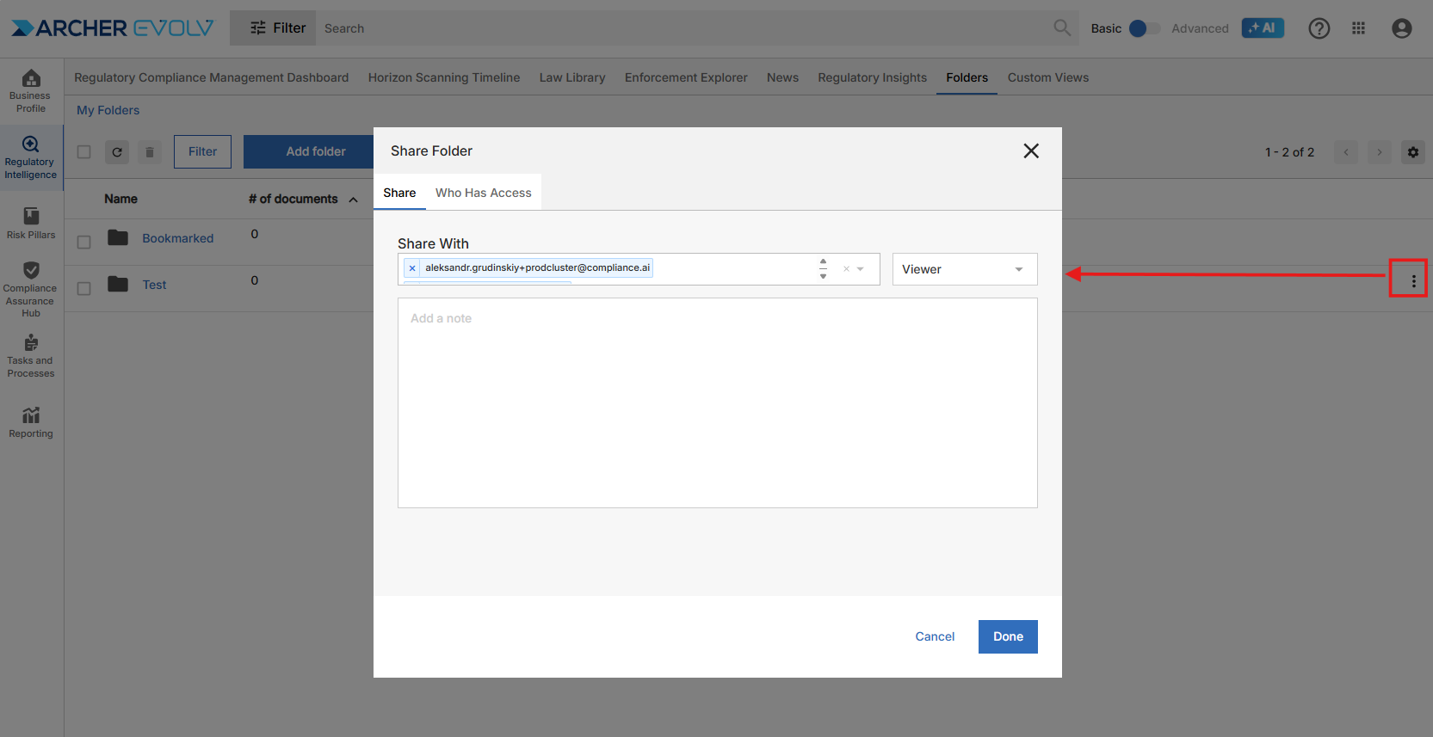This screenshot has height=737, width=1433.
Task: Sort by number of documents column
Action: [293, 199]
